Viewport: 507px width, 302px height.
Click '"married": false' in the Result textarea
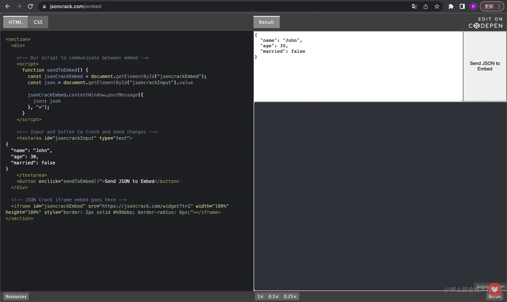[x=283, y=51]
